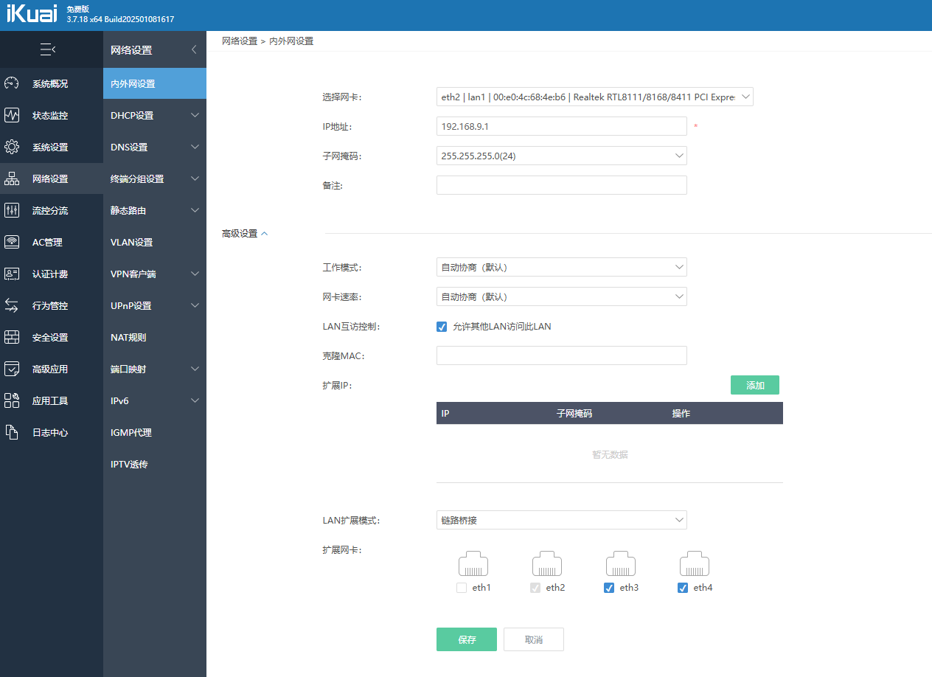The height and width of the screenshot is (677, 932).
Task: Click the 安全设置 firewall icon
Action: click(x=12, y=337)
